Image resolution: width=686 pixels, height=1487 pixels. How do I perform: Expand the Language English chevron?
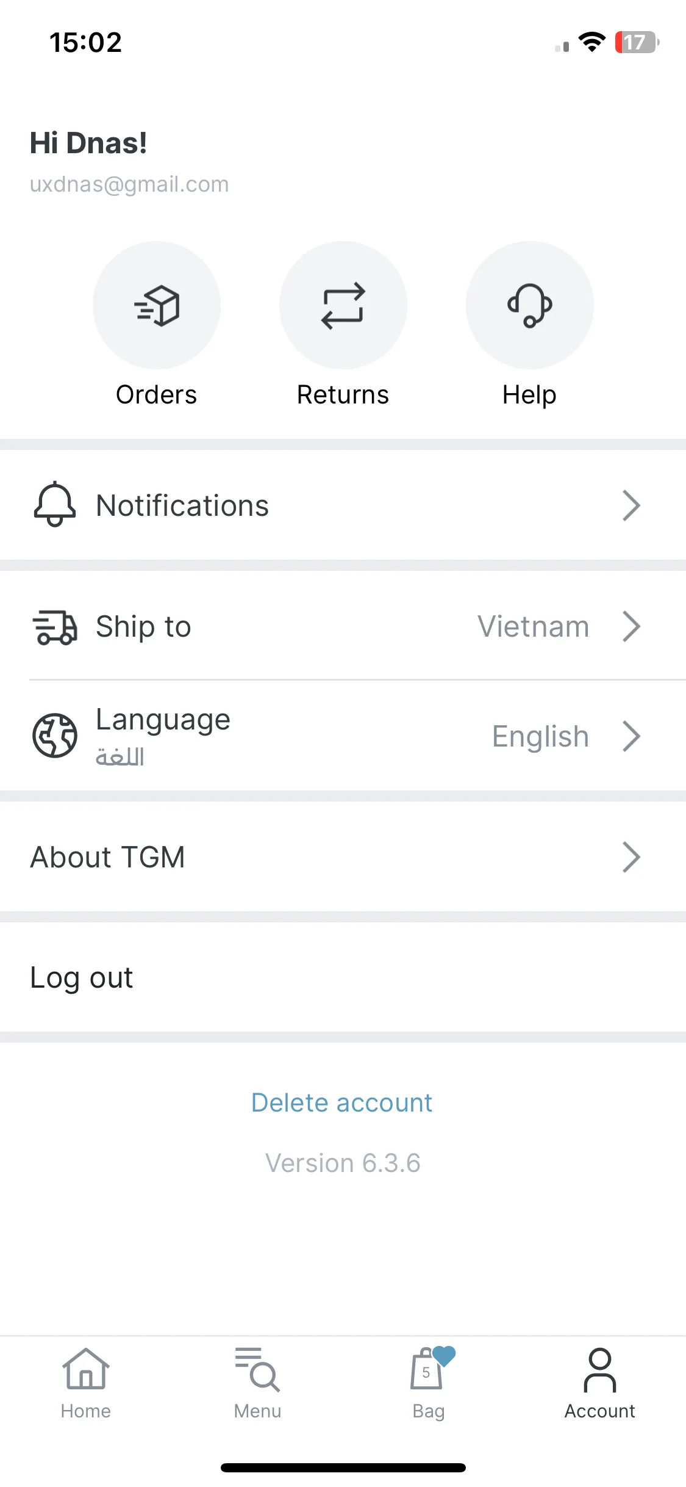[x=631, y=736]
